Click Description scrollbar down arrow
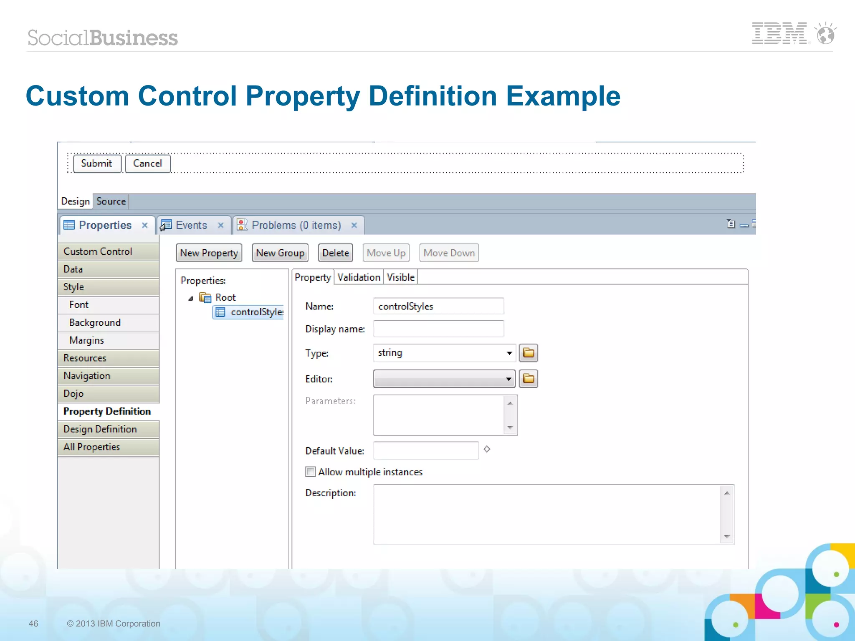The image size is (855, 641). [727, 536]
